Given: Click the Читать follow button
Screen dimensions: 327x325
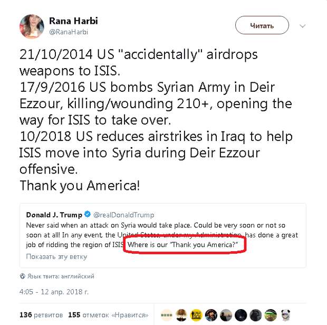Looking at the screenshot, I should (x=262, y=25).
